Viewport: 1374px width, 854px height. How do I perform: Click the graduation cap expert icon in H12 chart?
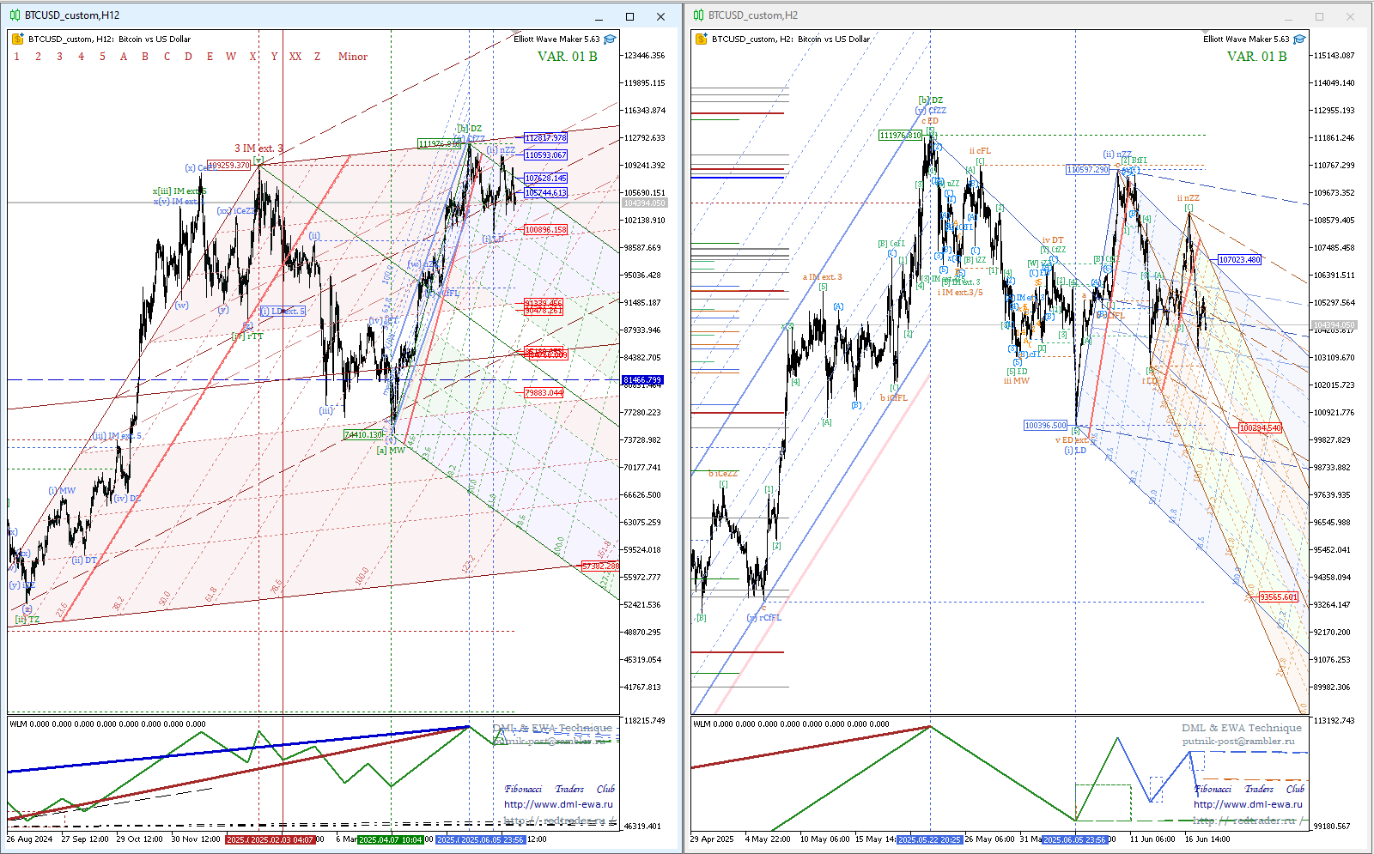click(610, 39)
